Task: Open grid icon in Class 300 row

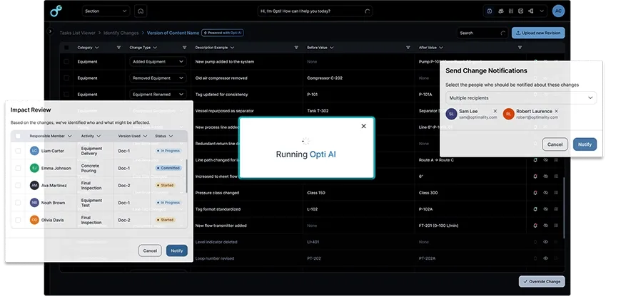Action: (x=556, y=193)
